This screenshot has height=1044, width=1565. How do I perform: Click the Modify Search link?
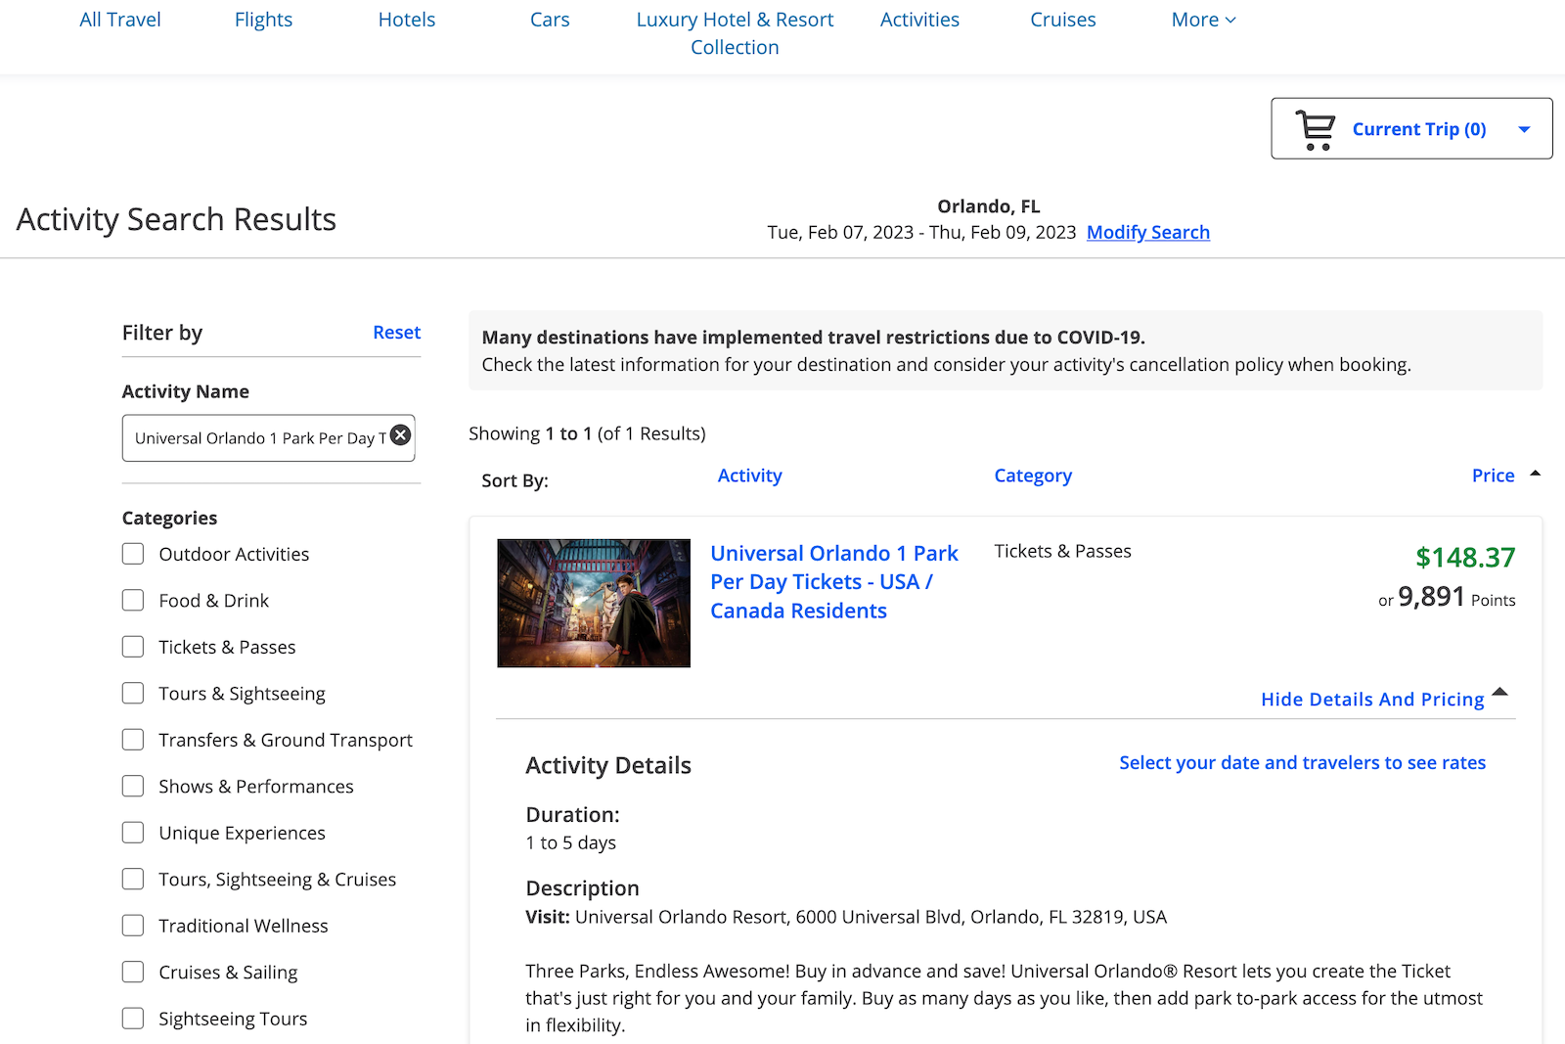tap(1147, 232)
